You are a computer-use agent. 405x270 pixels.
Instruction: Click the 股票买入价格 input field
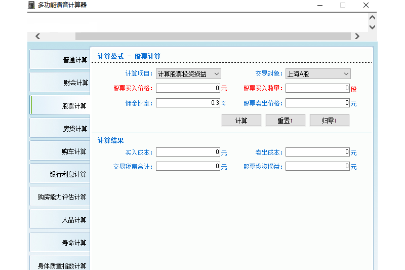tap(188, 88)
